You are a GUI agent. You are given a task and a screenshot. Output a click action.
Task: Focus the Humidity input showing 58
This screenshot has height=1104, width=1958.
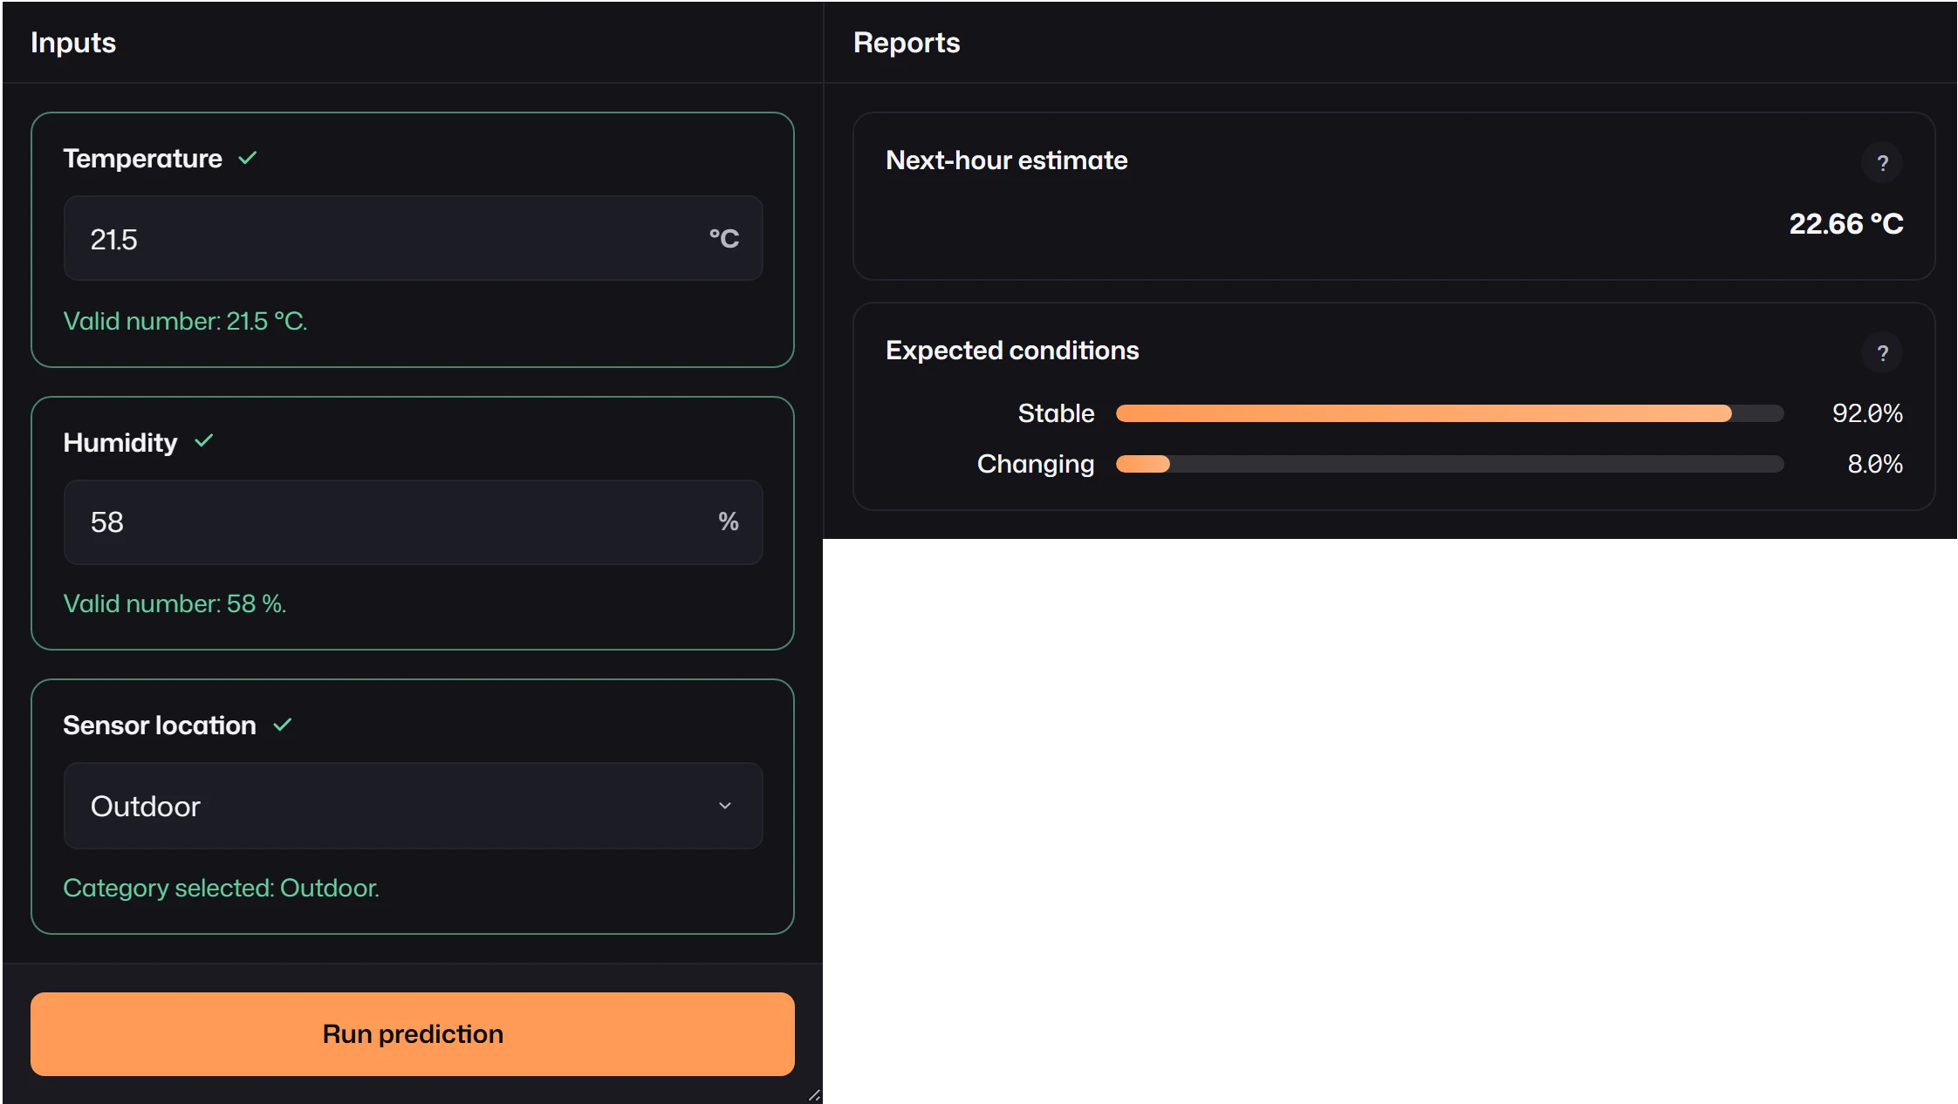pos(413,521)
